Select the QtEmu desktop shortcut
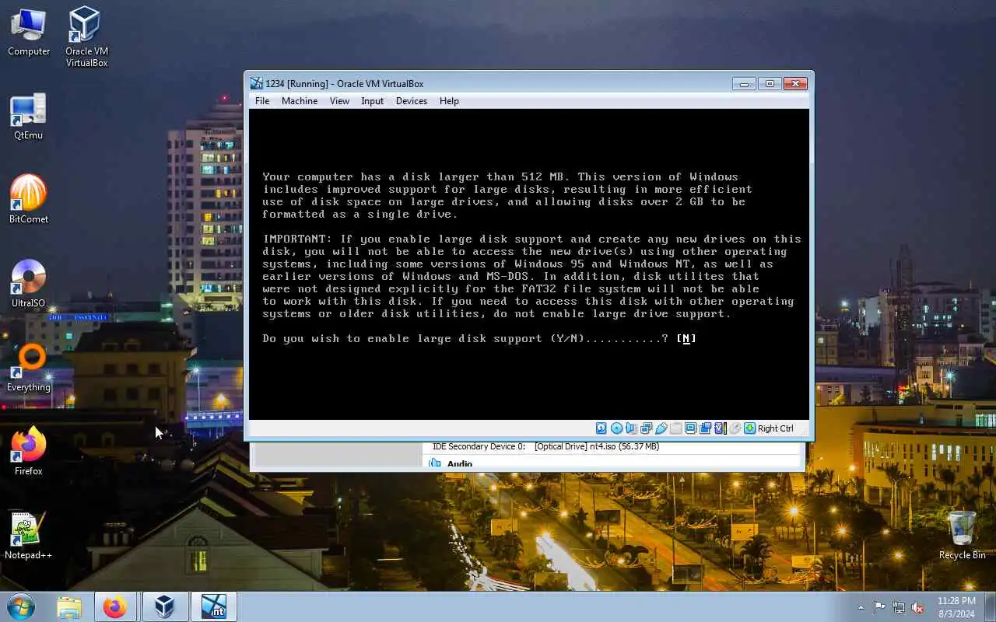996x622 pixels. (29, 117)
